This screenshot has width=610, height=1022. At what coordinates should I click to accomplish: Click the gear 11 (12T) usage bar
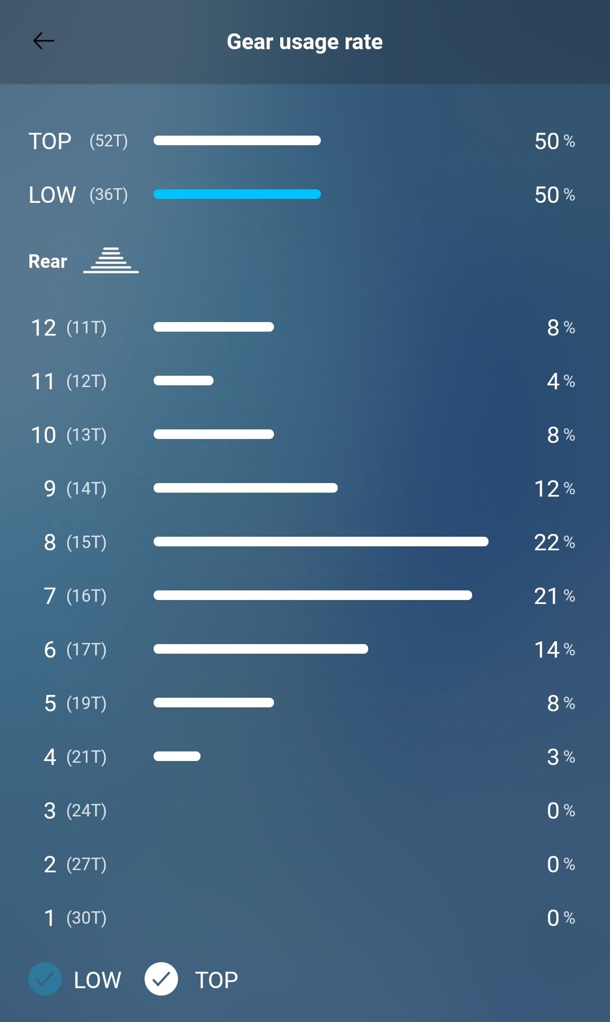click(184, 381)
